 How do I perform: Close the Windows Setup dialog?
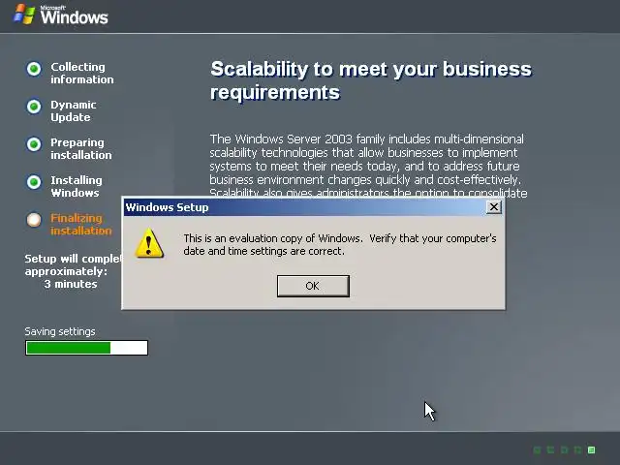493,206
